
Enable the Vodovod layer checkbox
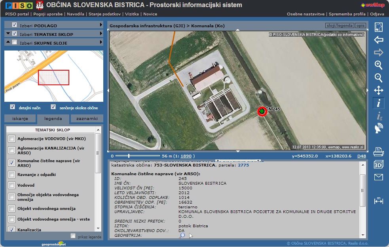pyautogui.click(x=12, y=185)
